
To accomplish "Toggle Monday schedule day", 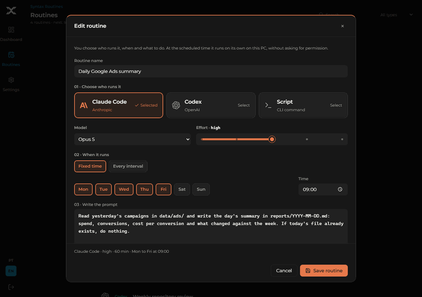I will point(83,190).
